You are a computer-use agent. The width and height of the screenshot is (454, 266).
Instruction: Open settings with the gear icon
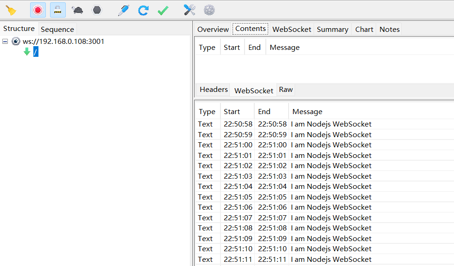[209, 10]
